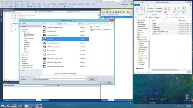Switch templates to small icons view
Viewport: 193px width, 108px height.
point(80,24)
